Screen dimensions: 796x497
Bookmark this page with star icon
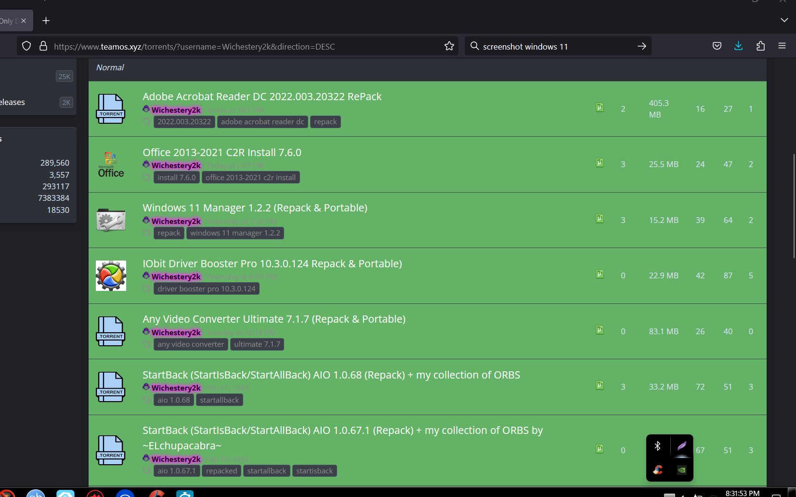(449, 46)
